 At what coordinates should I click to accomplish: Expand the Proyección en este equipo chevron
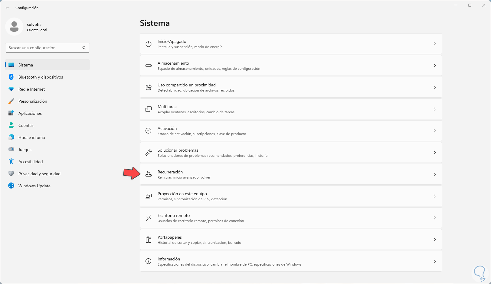pos(435,196)
